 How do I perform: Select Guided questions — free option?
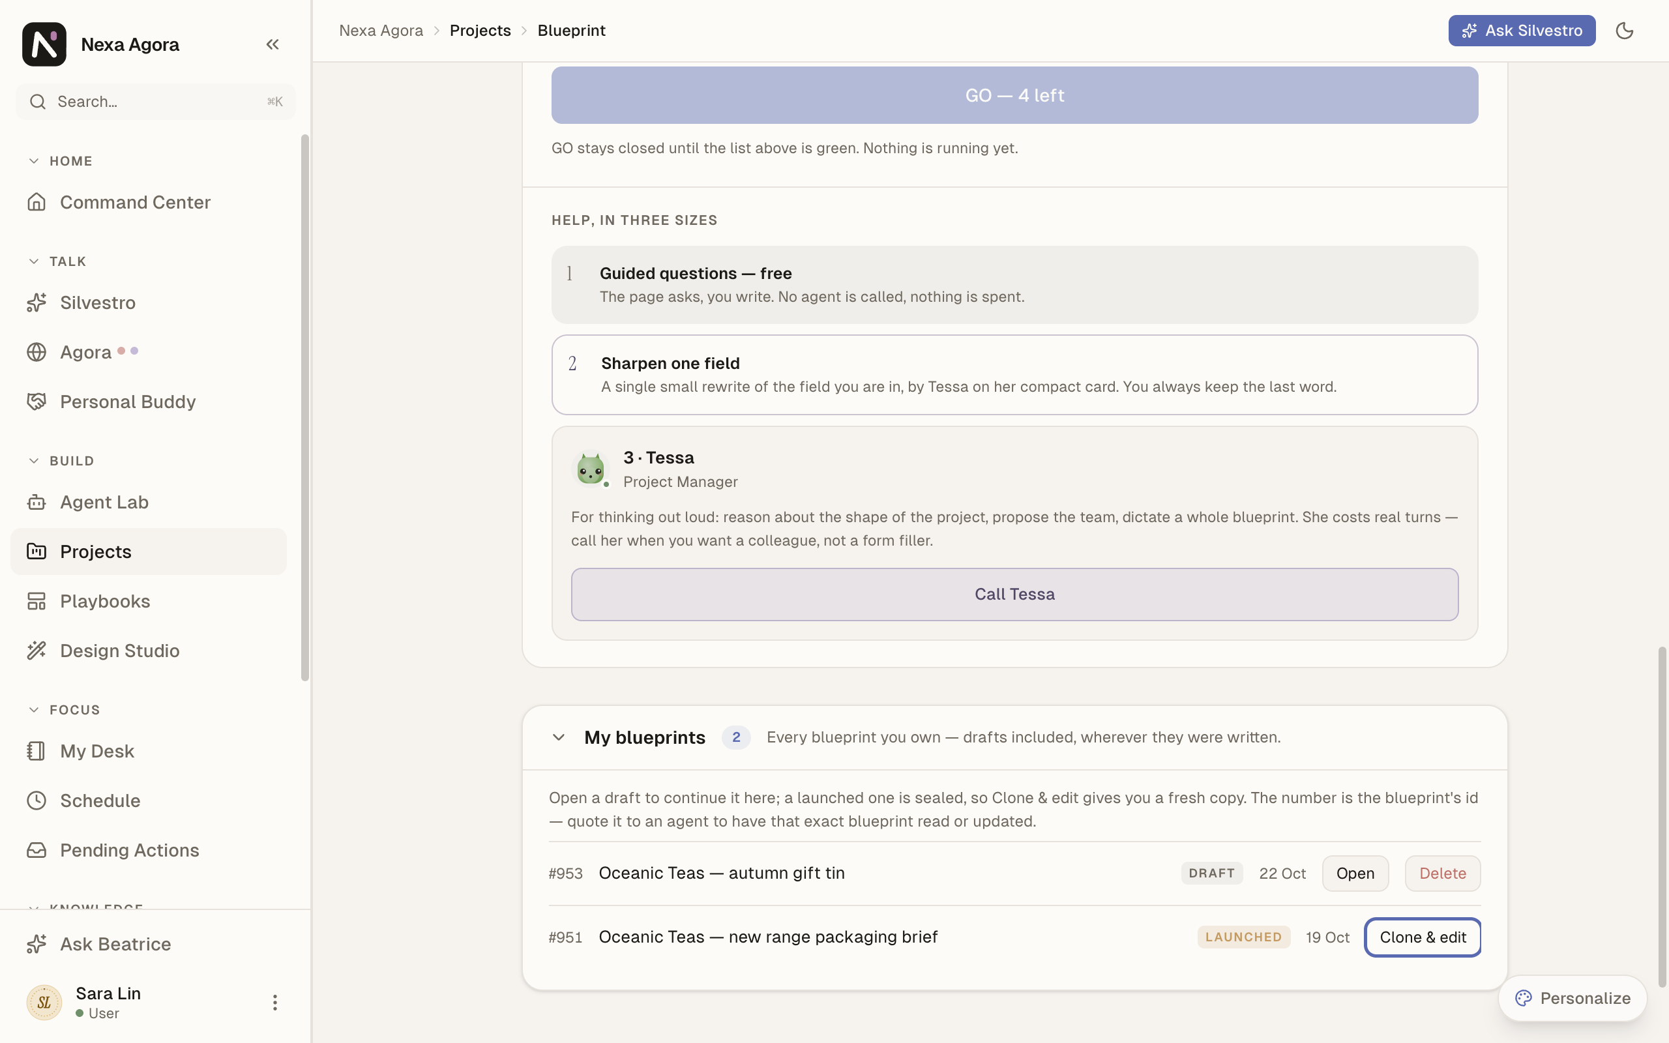coord(1014,285)
